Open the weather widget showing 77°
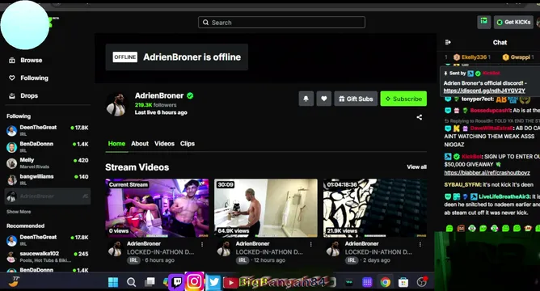The image size is (540, 291). tap(14, 281)
